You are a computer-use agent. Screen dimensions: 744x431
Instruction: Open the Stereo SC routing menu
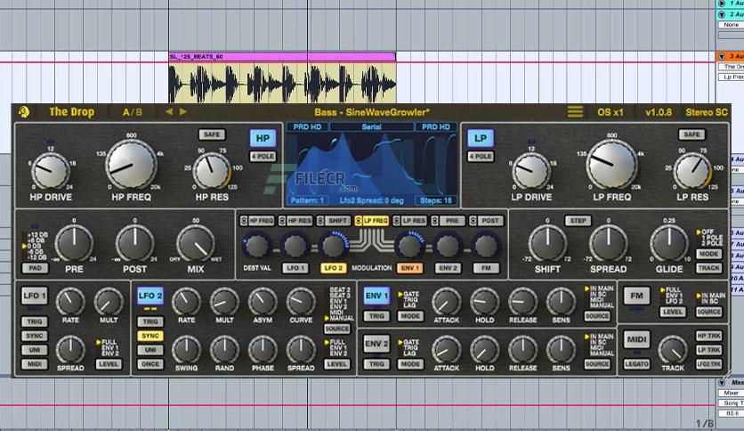(706, 112)
